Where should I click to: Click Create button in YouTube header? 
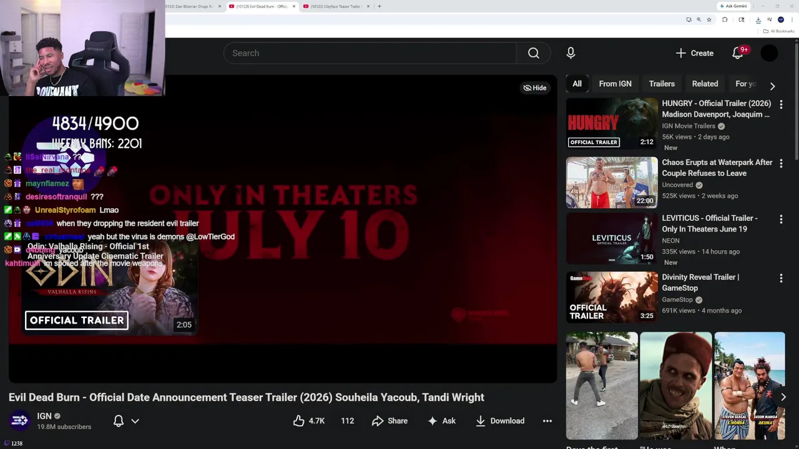[x=695, y=53]
